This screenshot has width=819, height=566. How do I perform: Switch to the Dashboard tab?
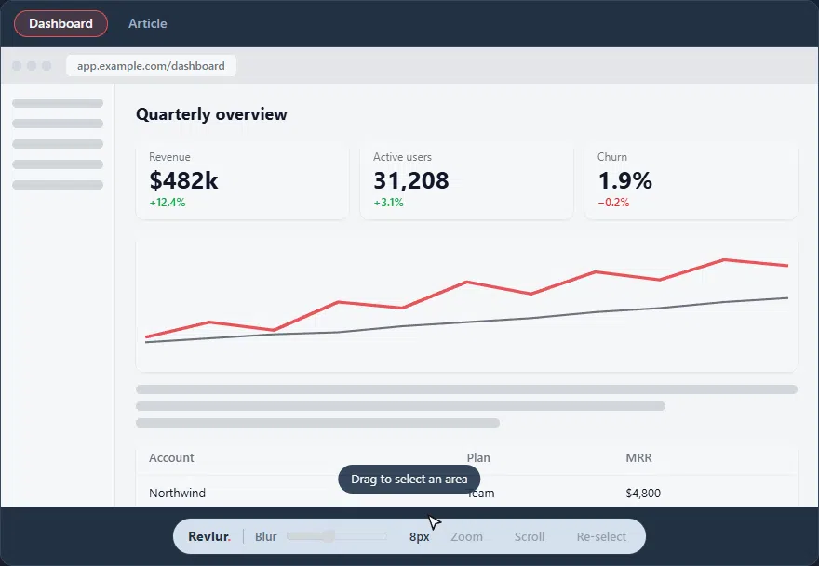(x=60, y=23)
